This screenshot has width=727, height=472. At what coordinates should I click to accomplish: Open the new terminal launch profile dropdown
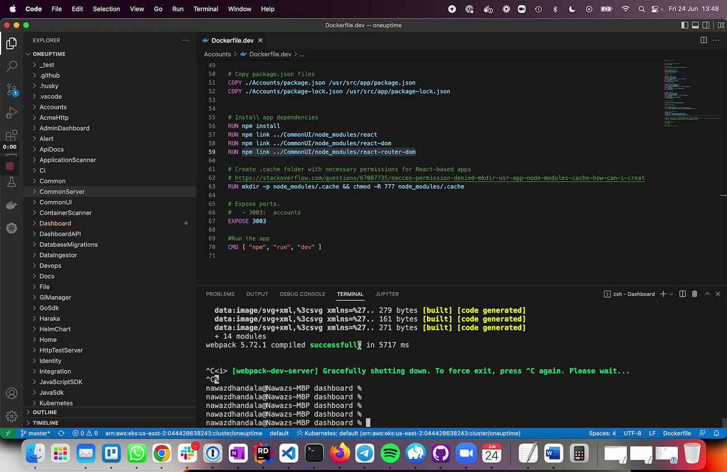[671, 294]
